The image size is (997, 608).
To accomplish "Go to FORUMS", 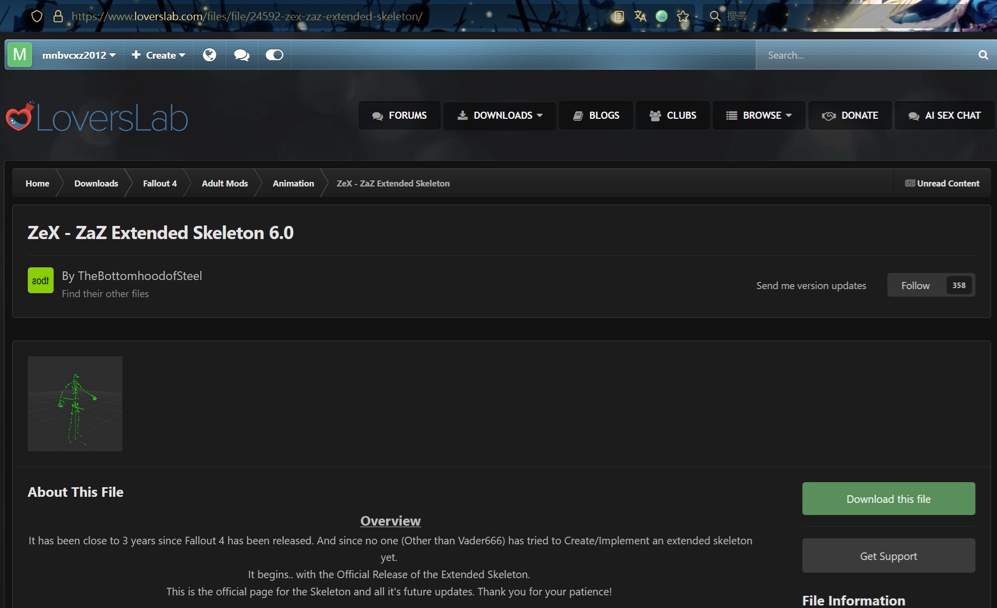I will click(400, 116).
